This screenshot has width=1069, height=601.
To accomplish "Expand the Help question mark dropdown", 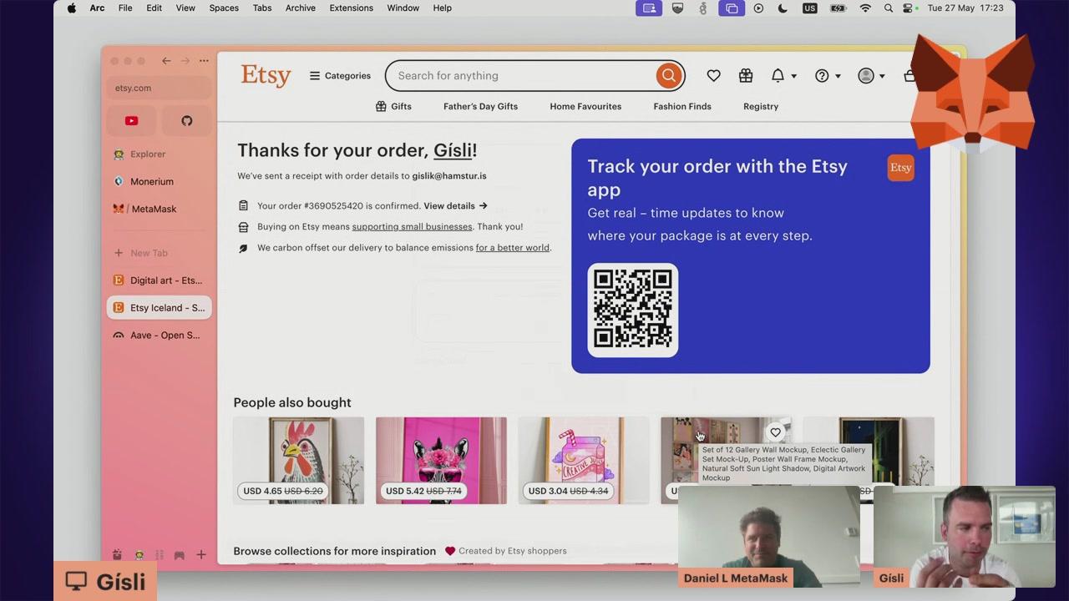I will 828,76.
